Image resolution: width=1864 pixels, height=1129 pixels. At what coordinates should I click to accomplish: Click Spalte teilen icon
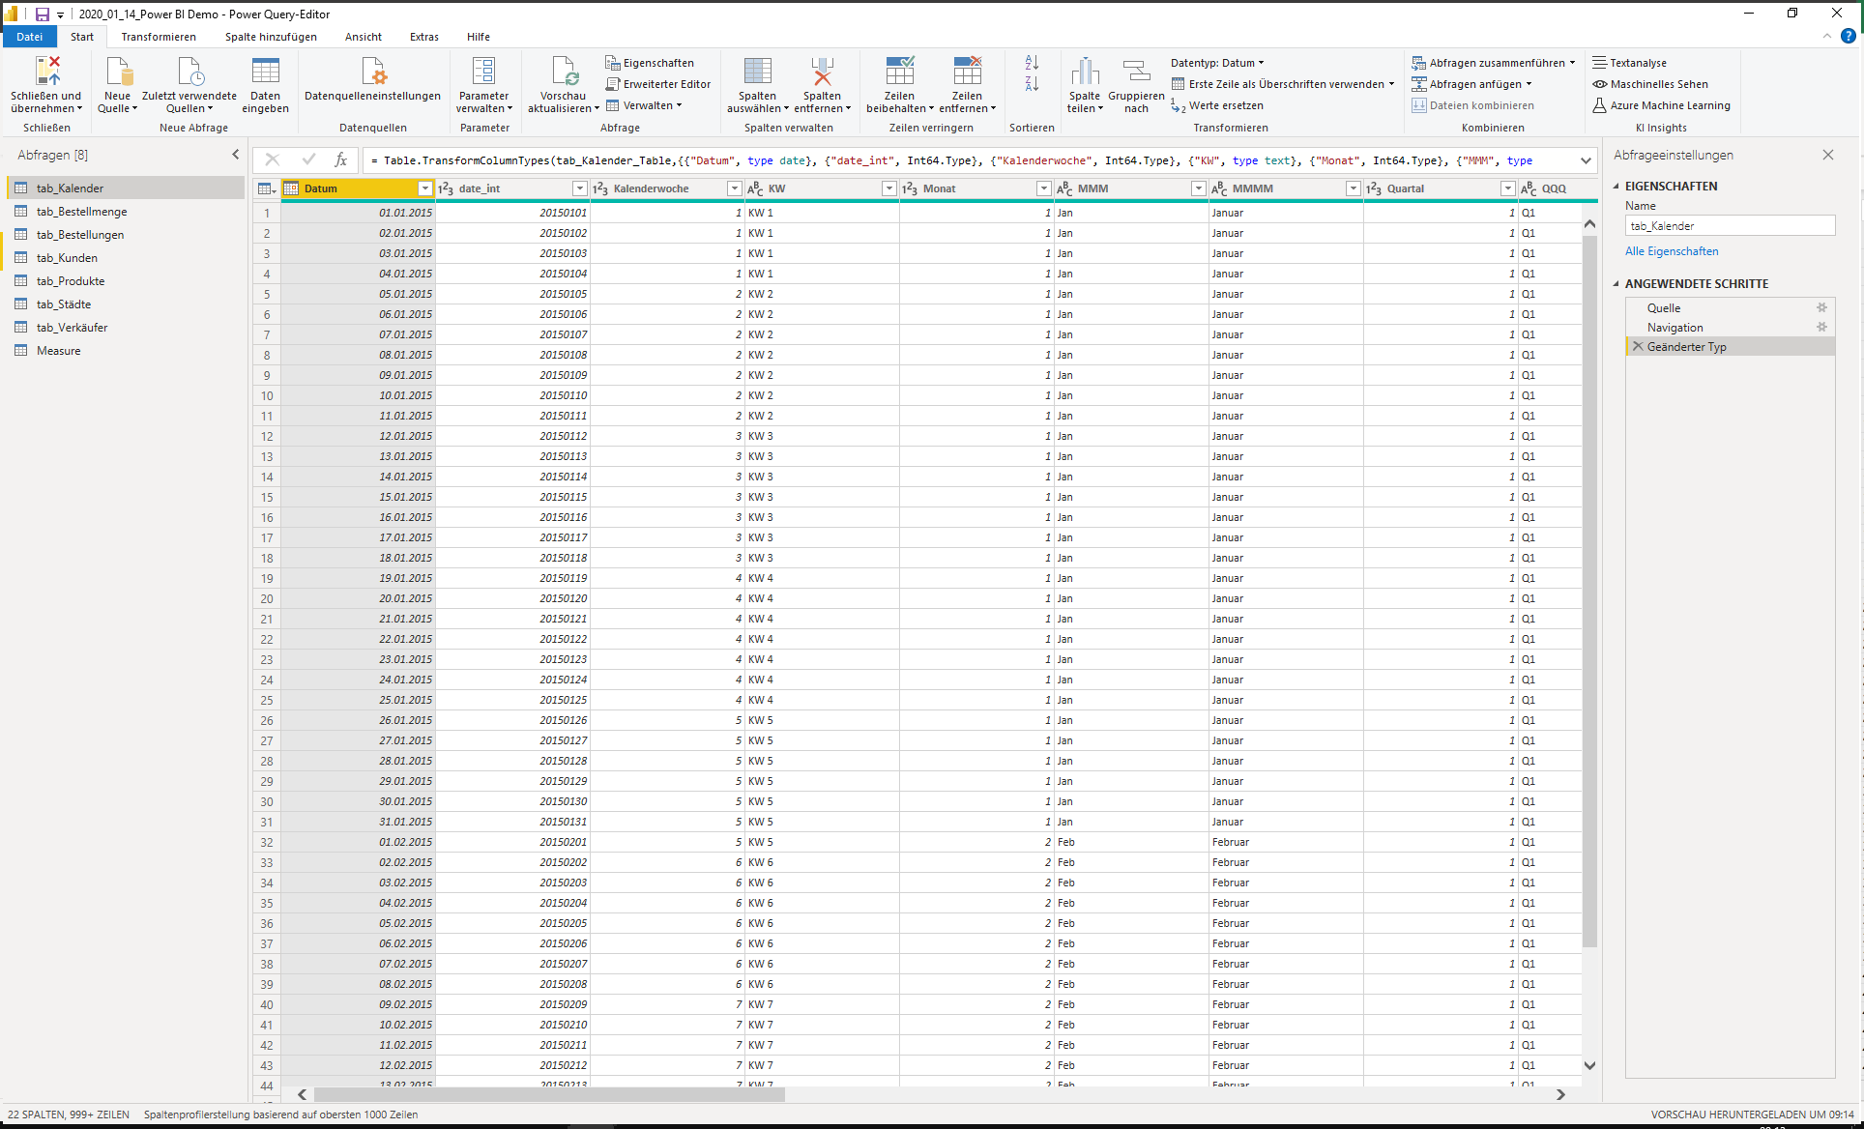pos(1085,72)
